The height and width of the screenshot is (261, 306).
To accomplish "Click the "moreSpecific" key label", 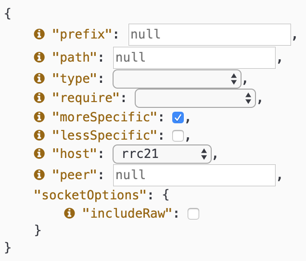I will tap(104, 117).
